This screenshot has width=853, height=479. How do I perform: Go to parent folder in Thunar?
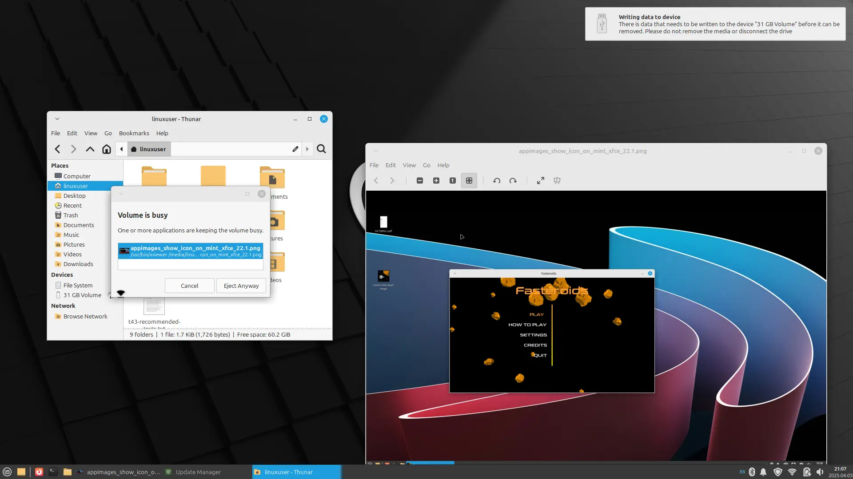(90, 149)
